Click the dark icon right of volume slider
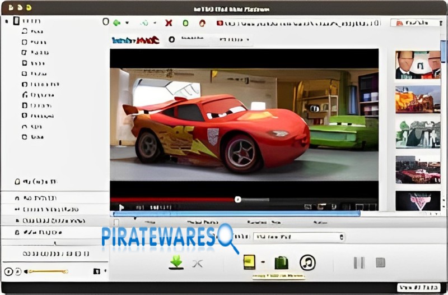This screenshot has height=295, width=448. point(96,271)
